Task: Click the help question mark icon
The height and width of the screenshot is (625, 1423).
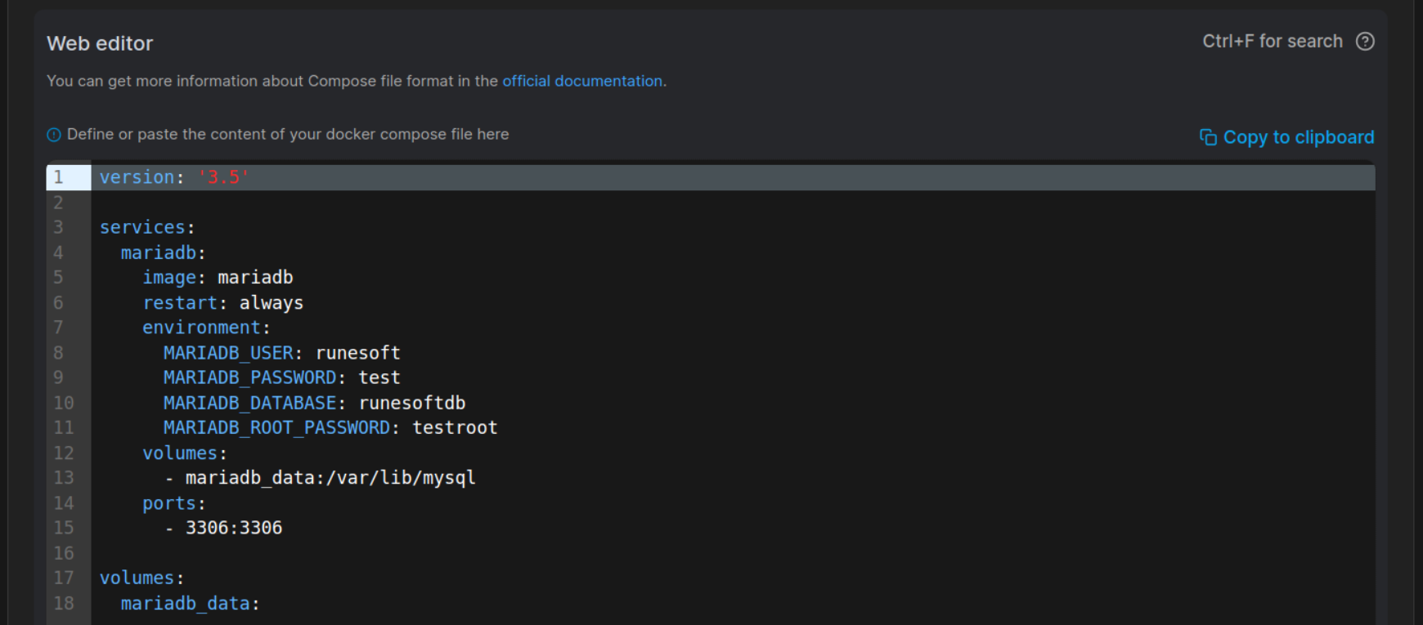Action: [1365, 42]
